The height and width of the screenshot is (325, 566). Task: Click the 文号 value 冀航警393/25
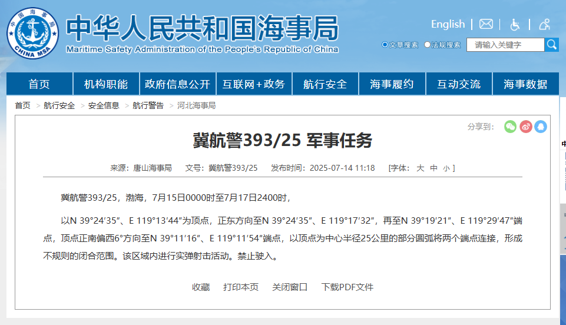coord(233,168)
